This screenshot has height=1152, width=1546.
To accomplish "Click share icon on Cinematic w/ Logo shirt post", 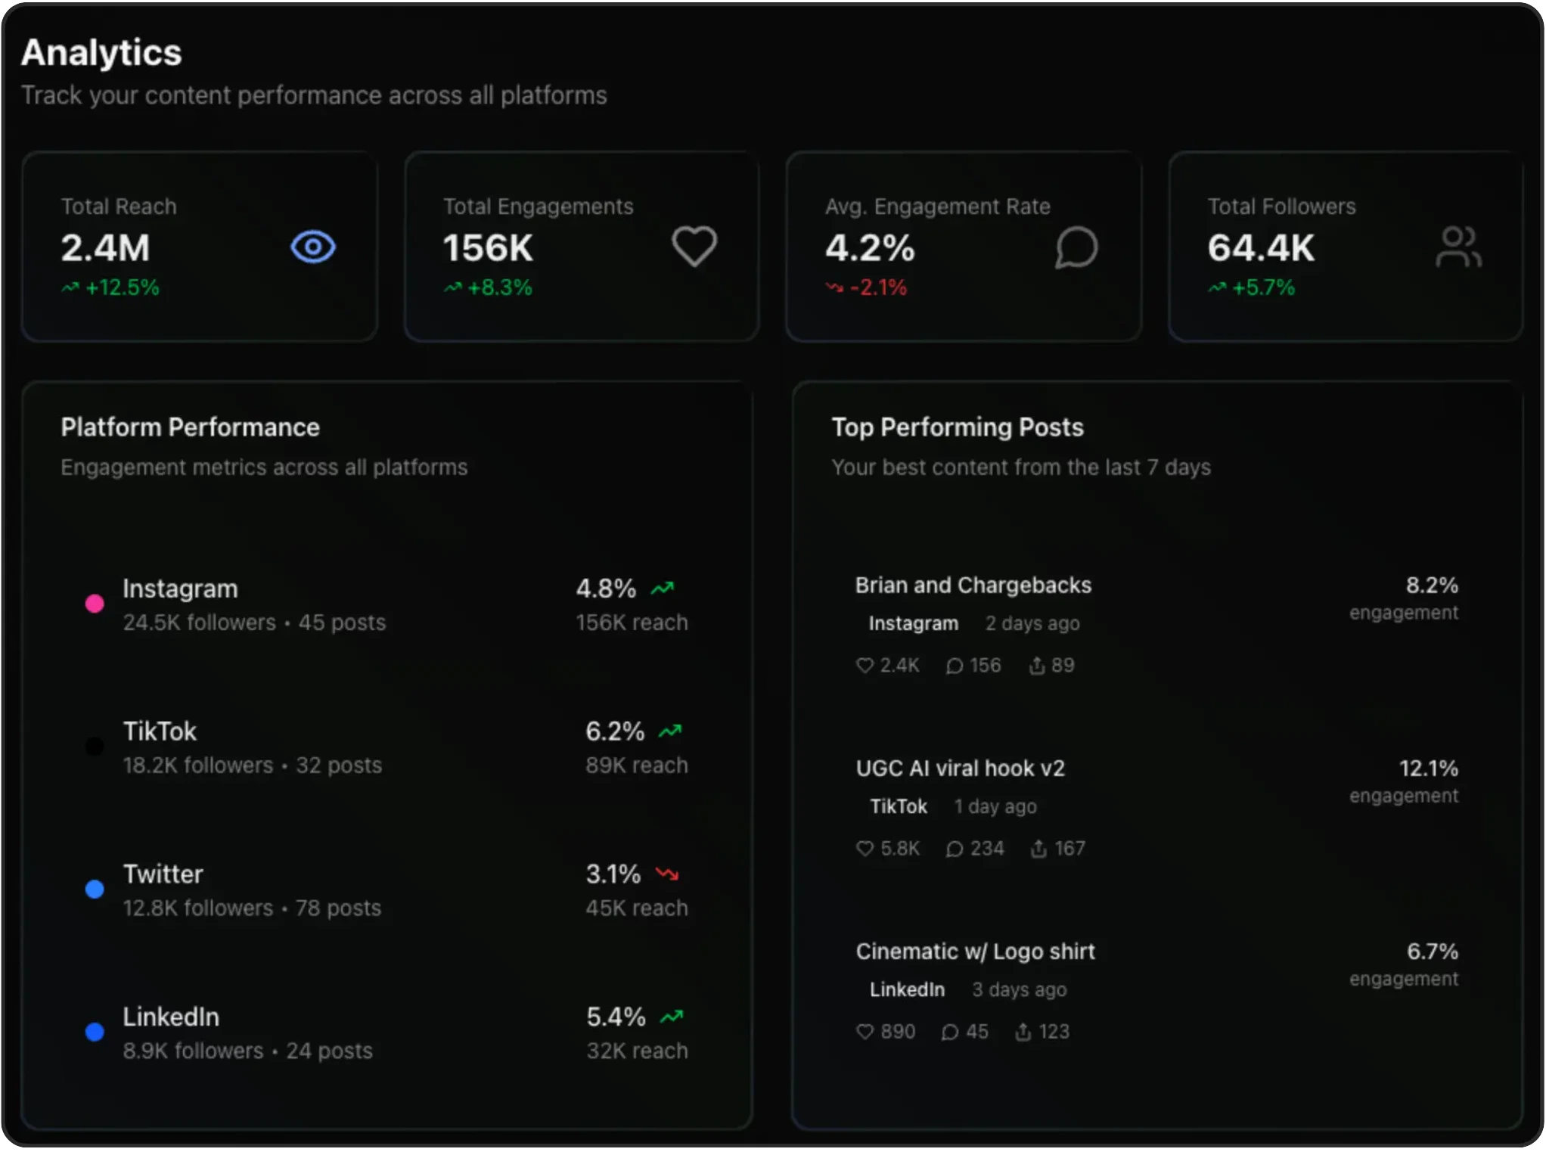I will click(1023, 1032).
